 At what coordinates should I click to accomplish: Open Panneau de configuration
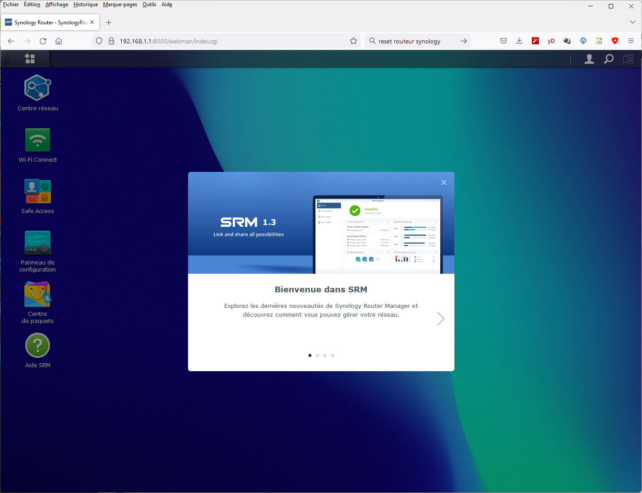(38, 243)
